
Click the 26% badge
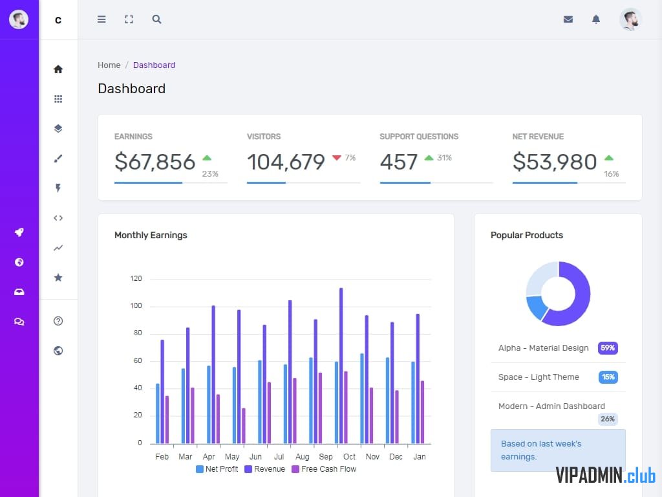coord(608,419)
